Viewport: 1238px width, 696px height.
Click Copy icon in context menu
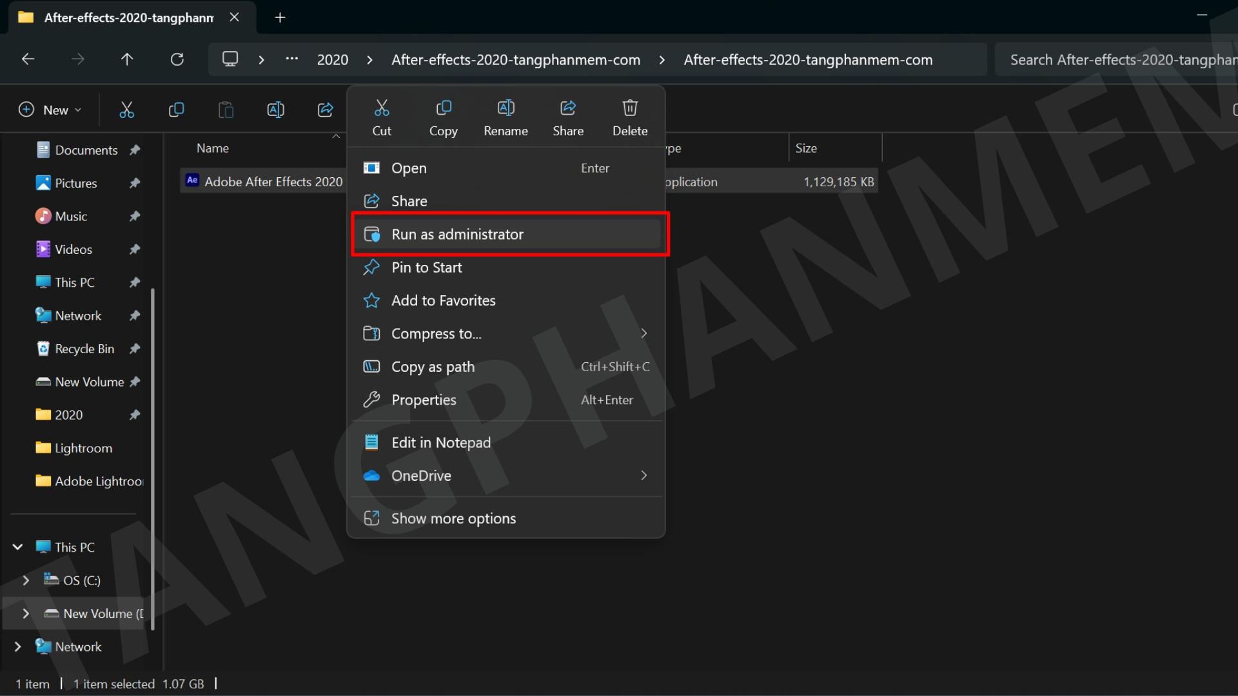(444, 108)
